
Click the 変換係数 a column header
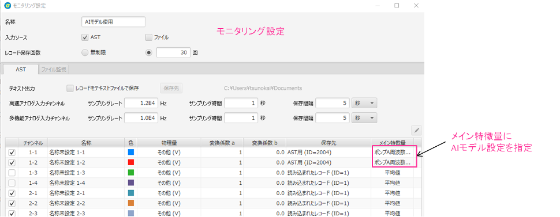click(222, 143)
